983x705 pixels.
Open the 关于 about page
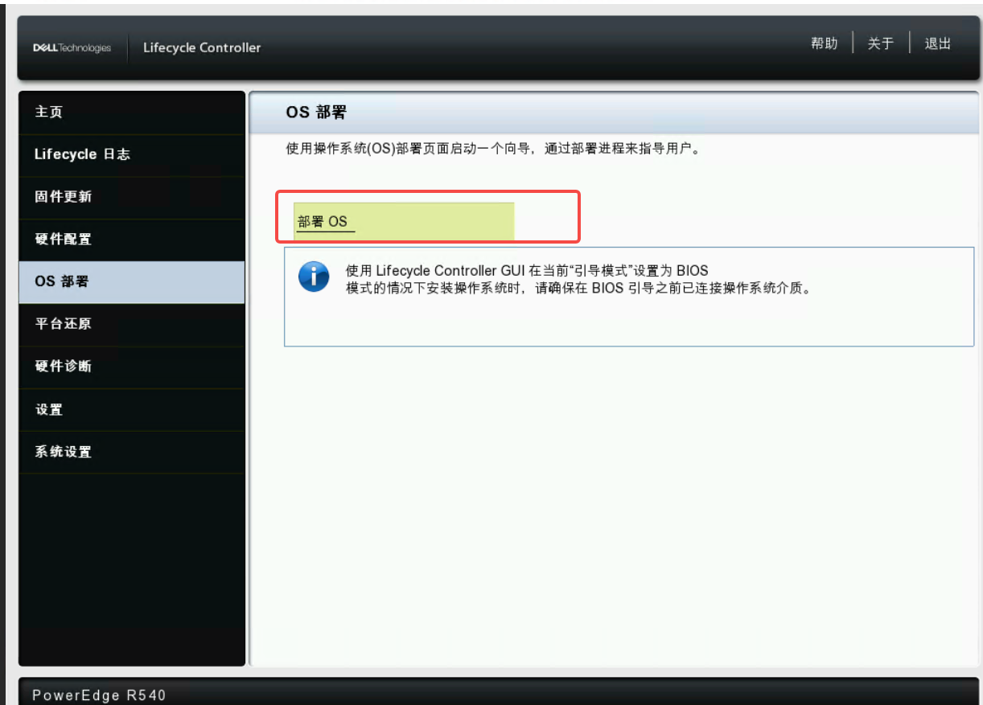[x=880, y=43]
